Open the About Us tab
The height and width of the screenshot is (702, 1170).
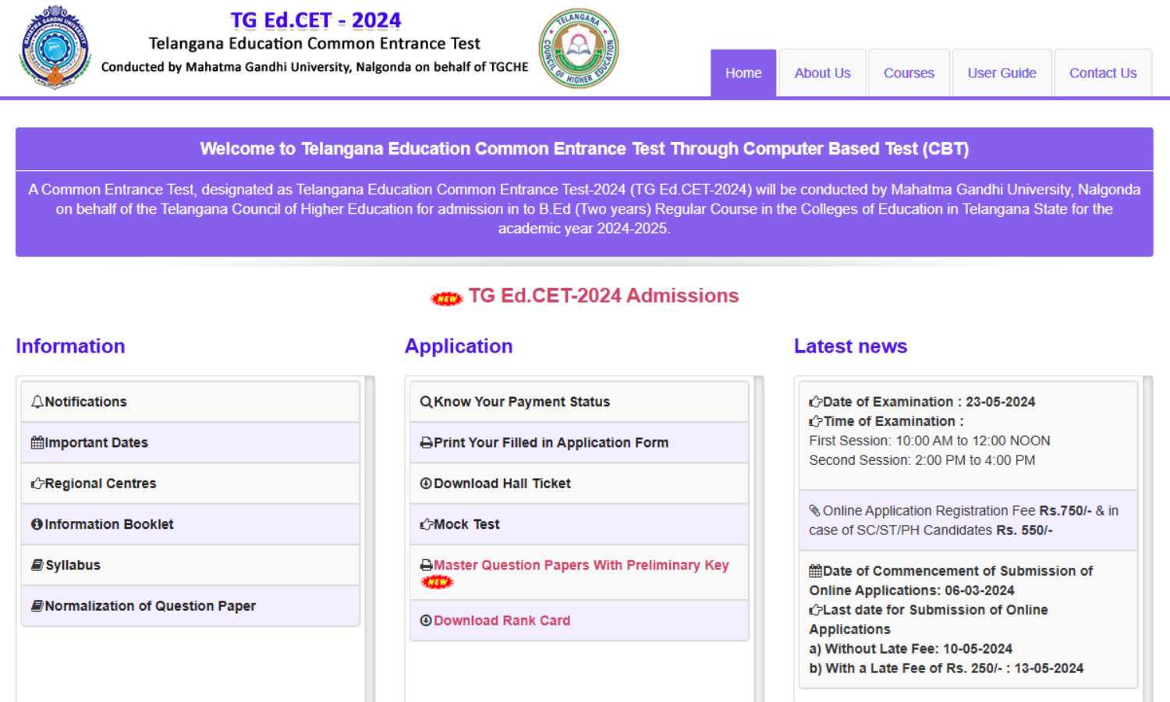click(x=822, y=73)
